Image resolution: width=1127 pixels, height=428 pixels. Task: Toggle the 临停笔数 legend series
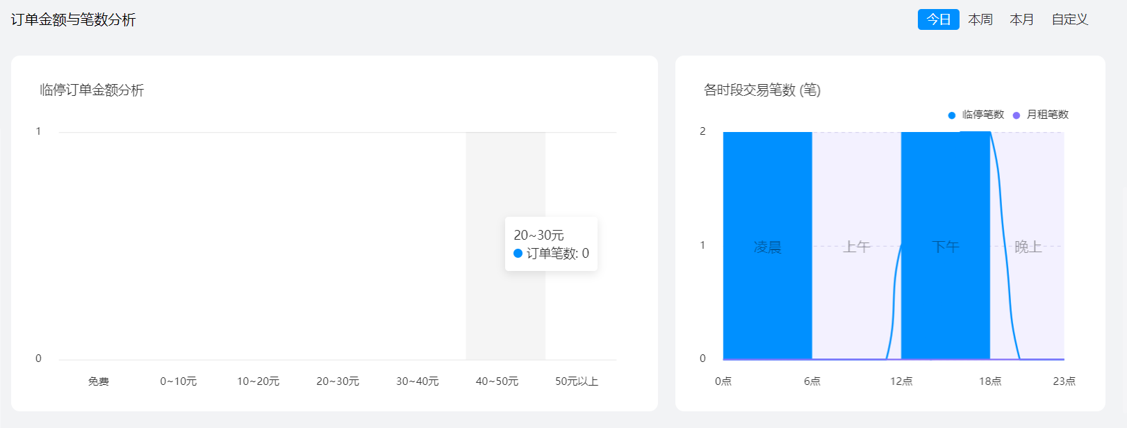[982, 115]
